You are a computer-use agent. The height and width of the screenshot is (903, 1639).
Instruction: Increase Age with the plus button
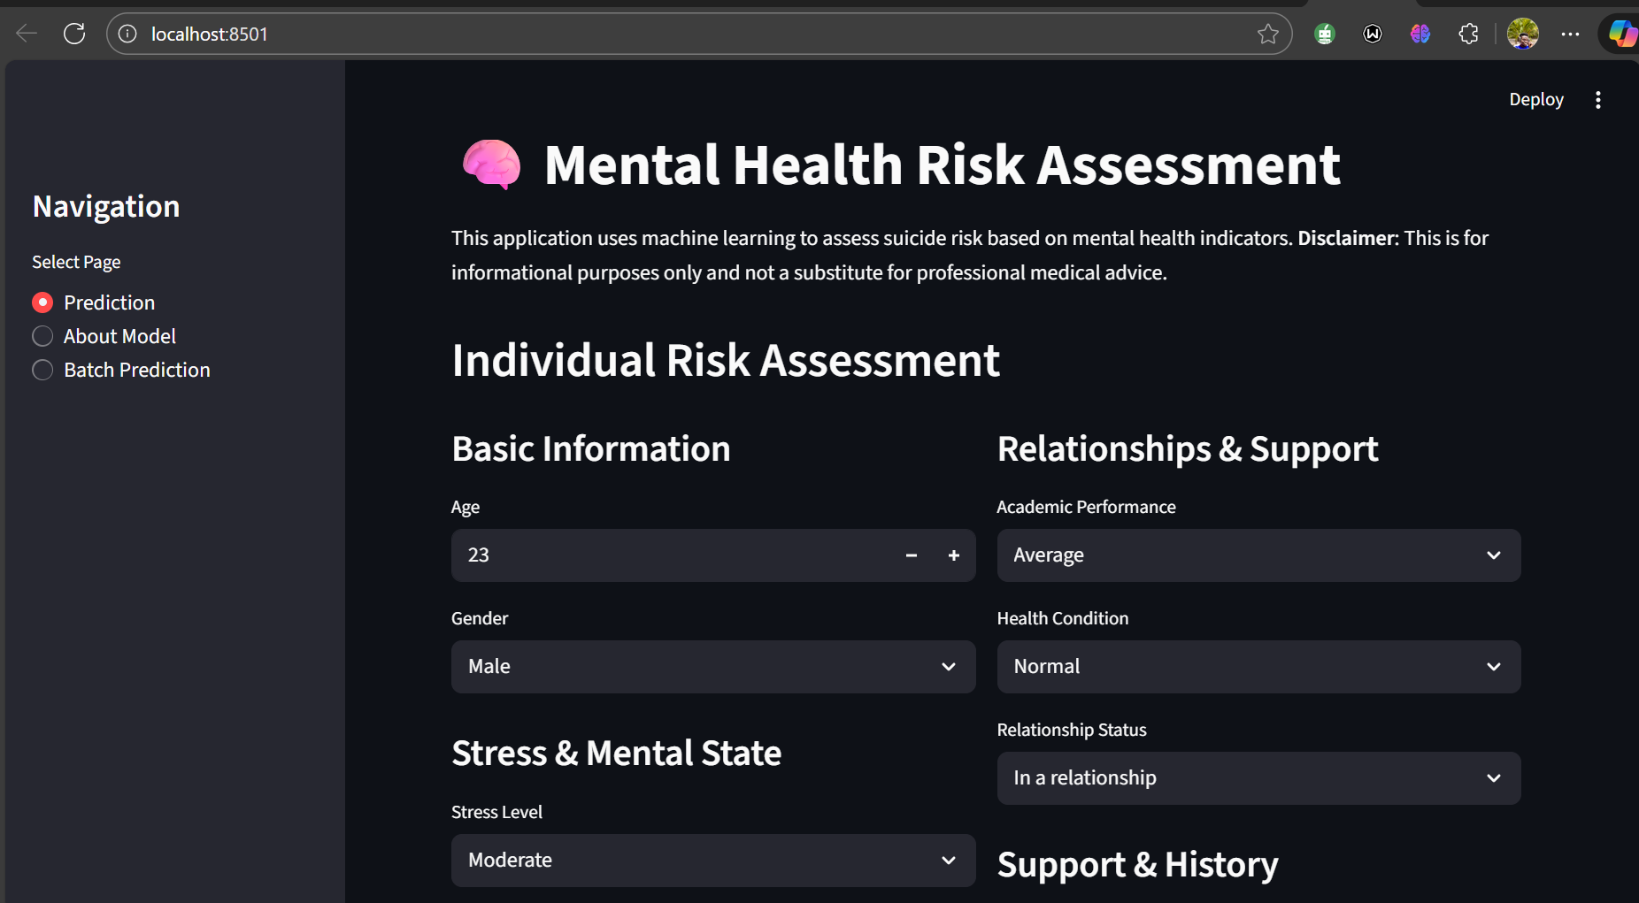pos(953,555)
